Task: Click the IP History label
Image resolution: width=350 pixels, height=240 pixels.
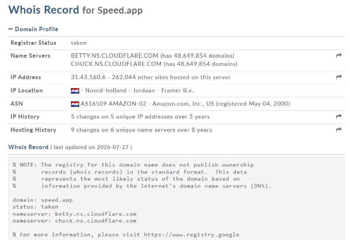Action: [25, 117]
